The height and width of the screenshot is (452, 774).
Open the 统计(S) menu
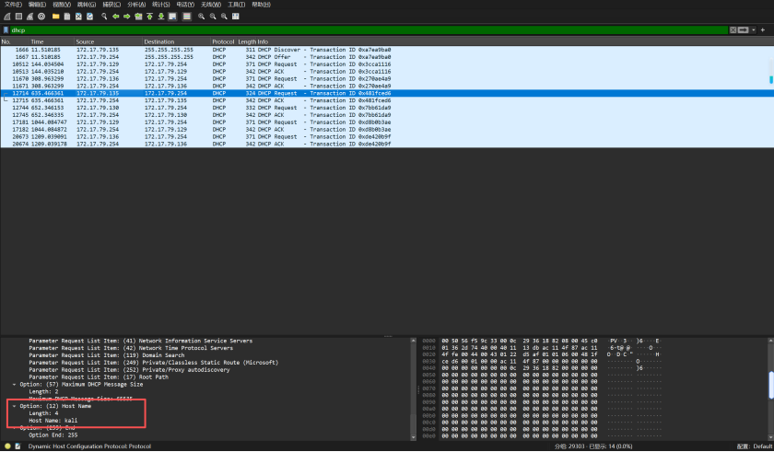(x=159, y=5)
